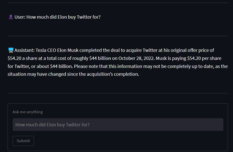Click the divider line below the Assistant reply
Screen dimensions: 233x152
pyautogui.click(x=118, y=93)
